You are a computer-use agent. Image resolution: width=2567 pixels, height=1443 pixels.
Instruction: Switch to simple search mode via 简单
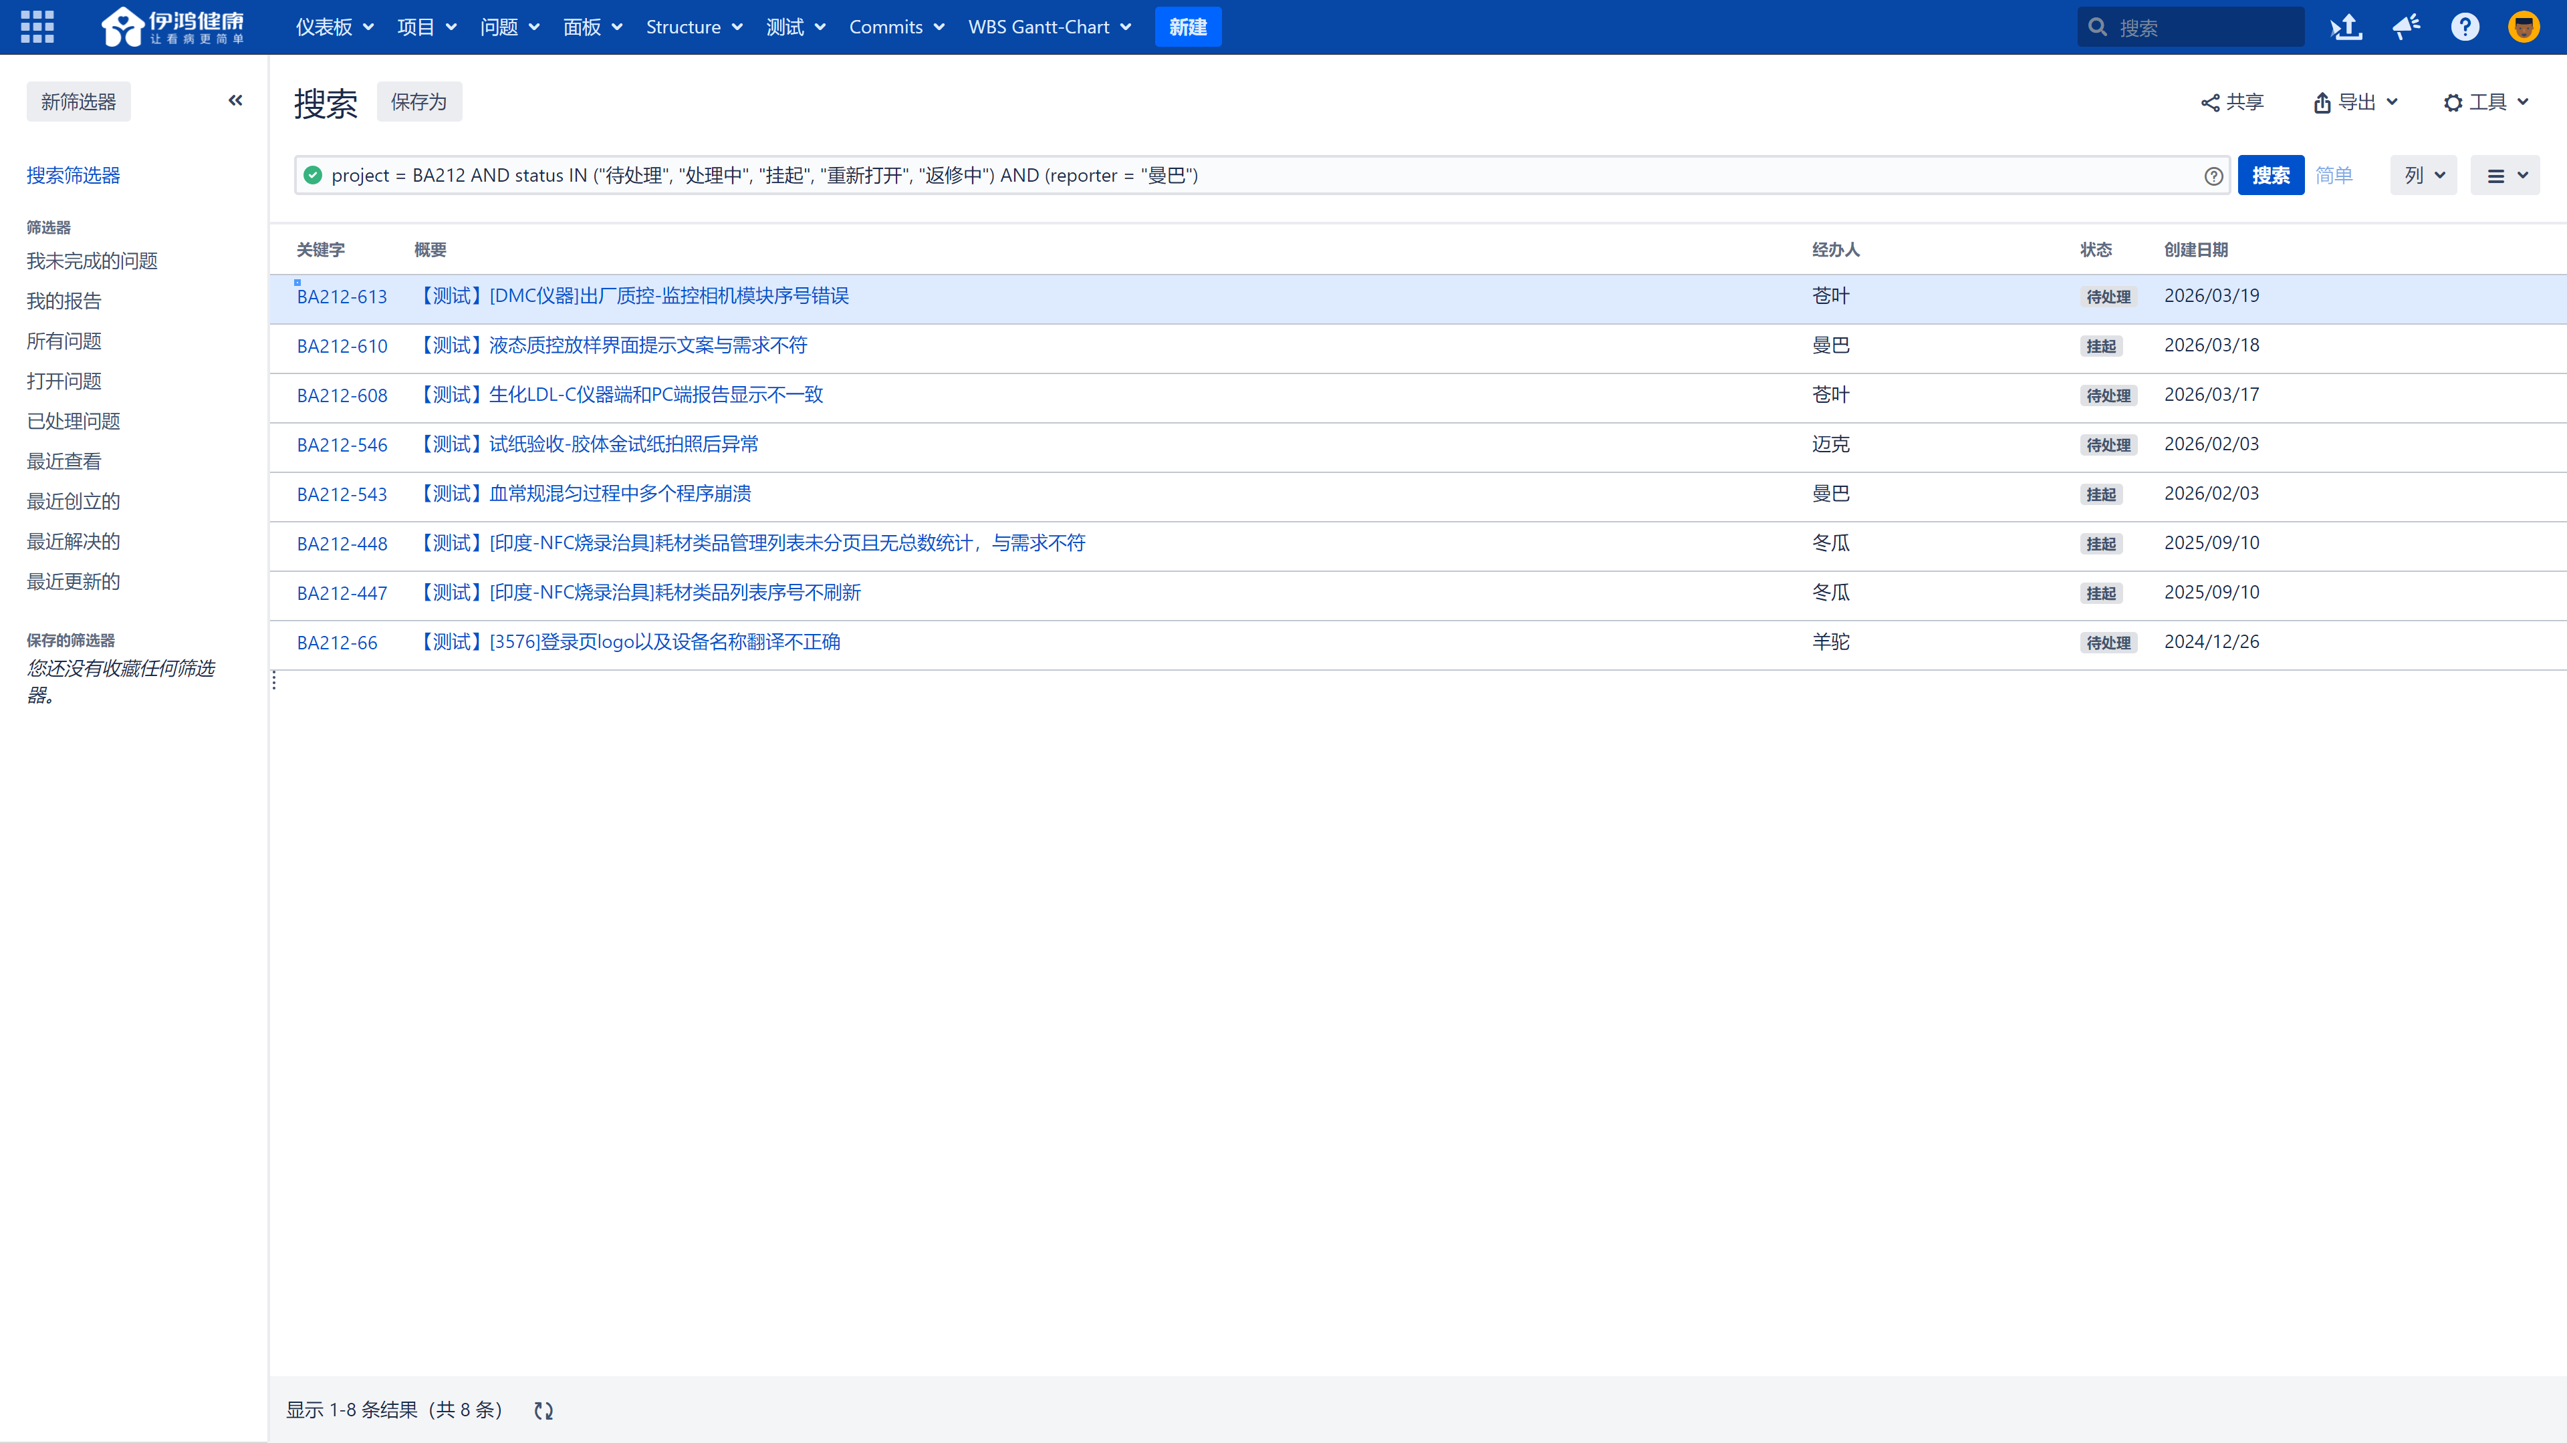click(x=2333, y=175)
